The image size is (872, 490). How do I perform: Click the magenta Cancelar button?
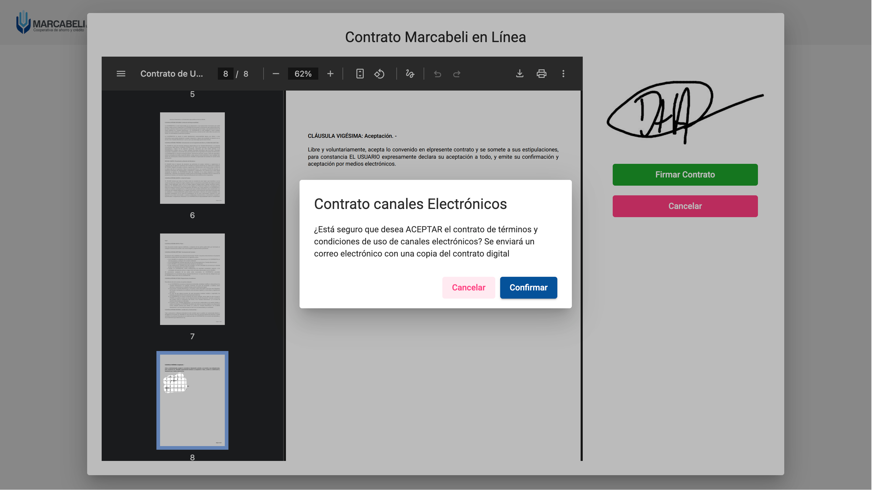[684, 206]
